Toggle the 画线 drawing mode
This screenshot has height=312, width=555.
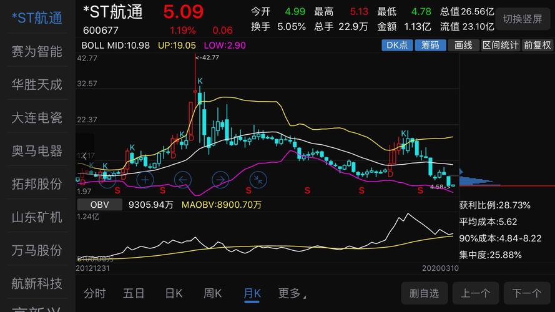click(463, 46)
